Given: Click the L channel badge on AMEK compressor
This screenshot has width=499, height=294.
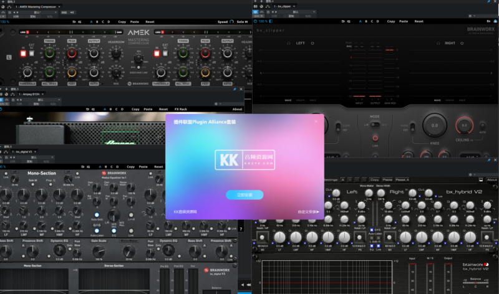Looking at the screenshot, I should pyautogui.click(x=9, y=57).
